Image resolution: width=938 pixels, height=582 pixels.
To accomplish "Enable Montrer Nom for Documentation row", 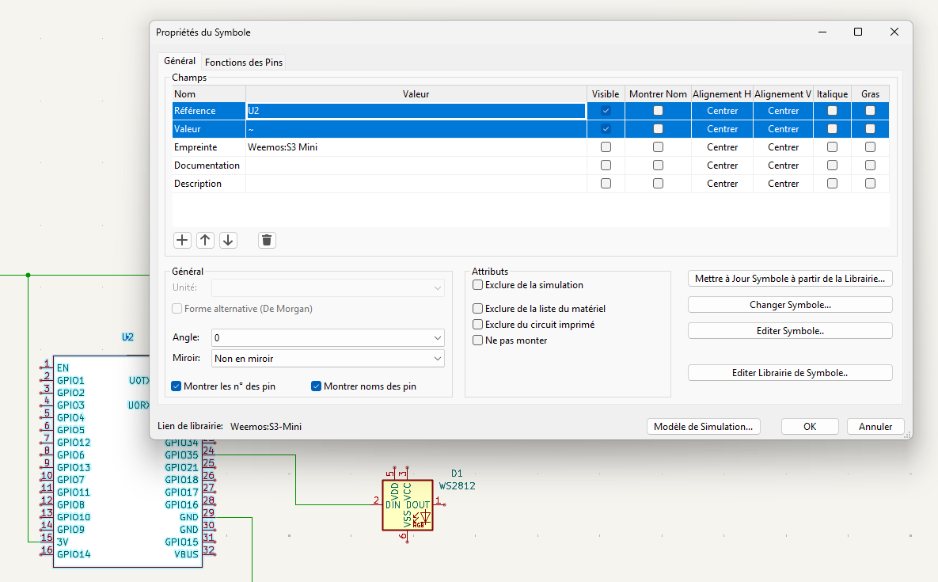I will tap(658, 165).
